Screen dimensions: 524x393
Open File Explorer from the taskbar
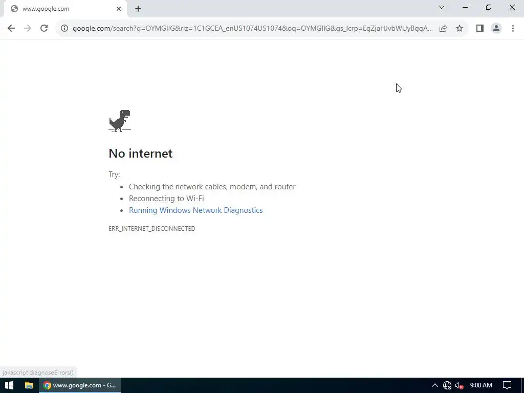[x=29, y=385]
